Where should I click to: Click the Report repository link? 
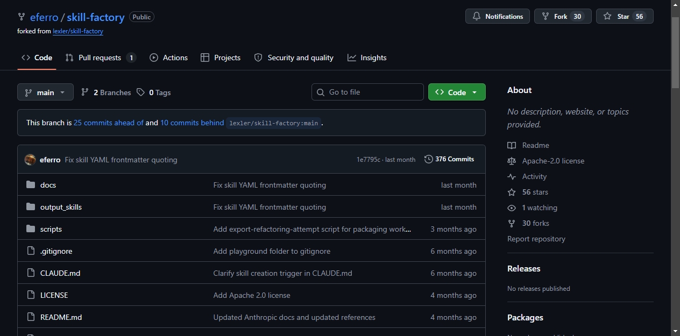[x=536, y=239]
